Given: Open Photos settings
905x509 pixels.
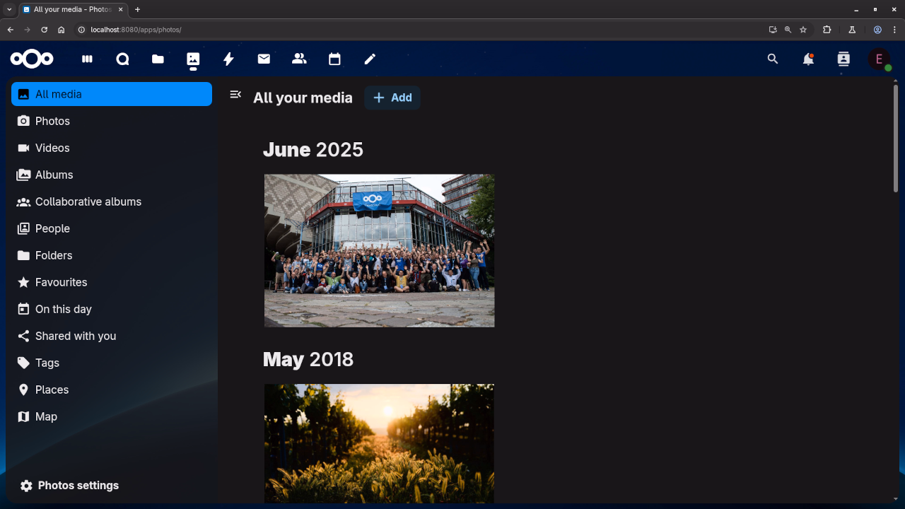Looking at the screenshot, I should (x=69, y=486).
